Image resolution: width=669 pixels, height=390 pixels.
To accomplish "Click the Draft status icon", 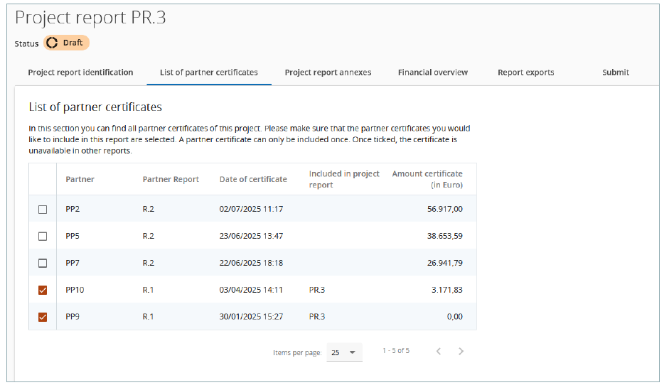I will [x=52, y=43].
